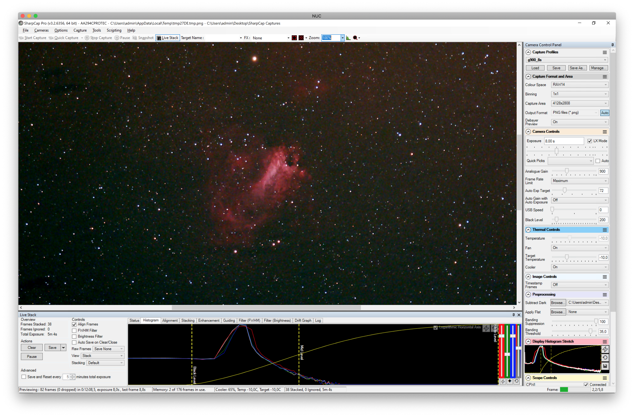This screenshot has height=417, width=634.
Task: Click the Save As... profile button
Action: (577, 68)
